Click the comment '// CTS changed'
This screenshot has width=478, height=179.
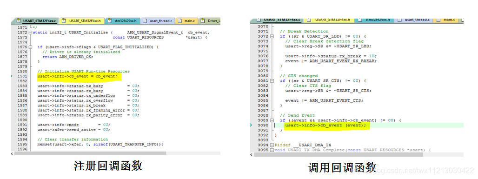pyautogui.click(x=299, y=76)
